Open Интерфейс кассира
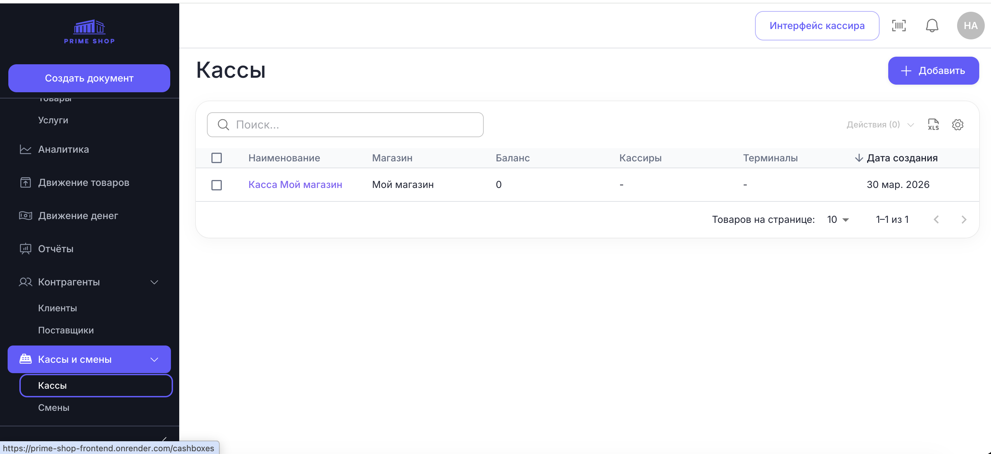991x454 pixels. point(817,26)
